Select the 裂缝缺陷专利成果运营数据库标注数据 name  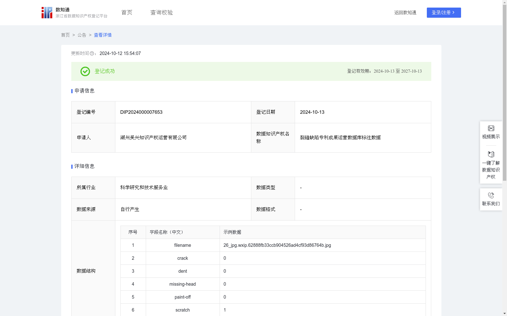(x=340, y=138)
